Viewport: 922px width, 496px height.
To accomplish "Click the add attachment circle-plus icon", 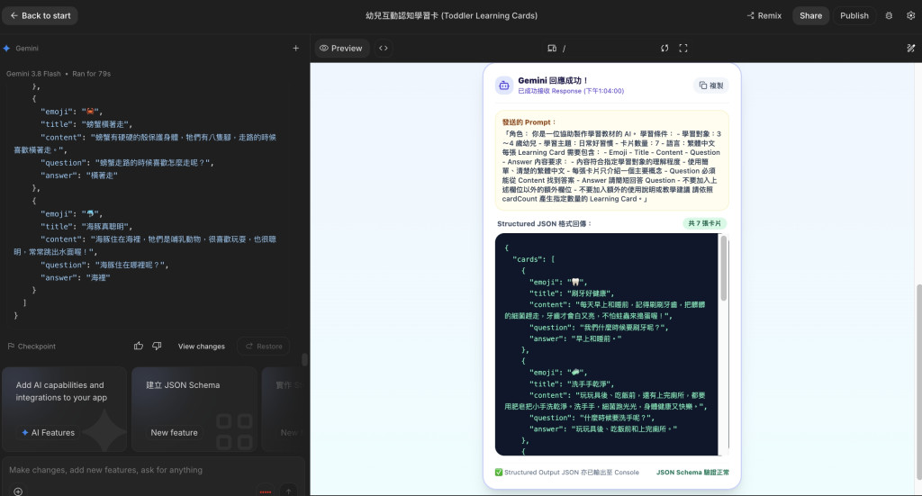I will 18,491.
